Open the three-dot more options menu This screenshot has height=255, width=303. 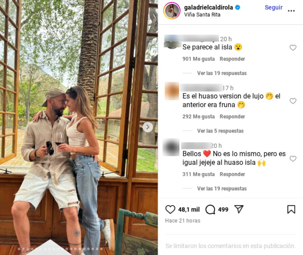coord(291,11)
